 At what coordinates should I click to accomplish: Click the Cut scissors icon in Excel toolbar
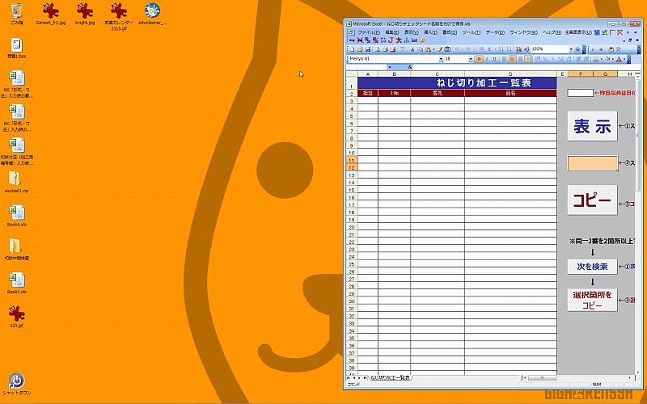coord(412,49)
